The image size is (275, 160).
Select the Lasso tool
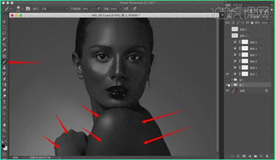pyautogui.click(x=4, y=33)
